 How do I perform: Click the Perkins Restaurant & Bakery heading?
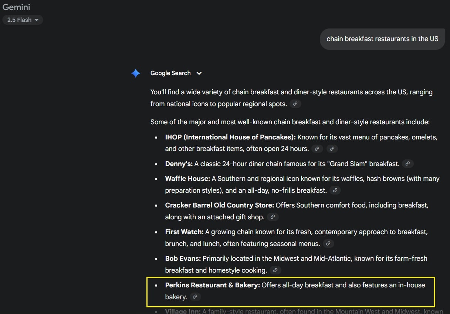click(213, 285)
